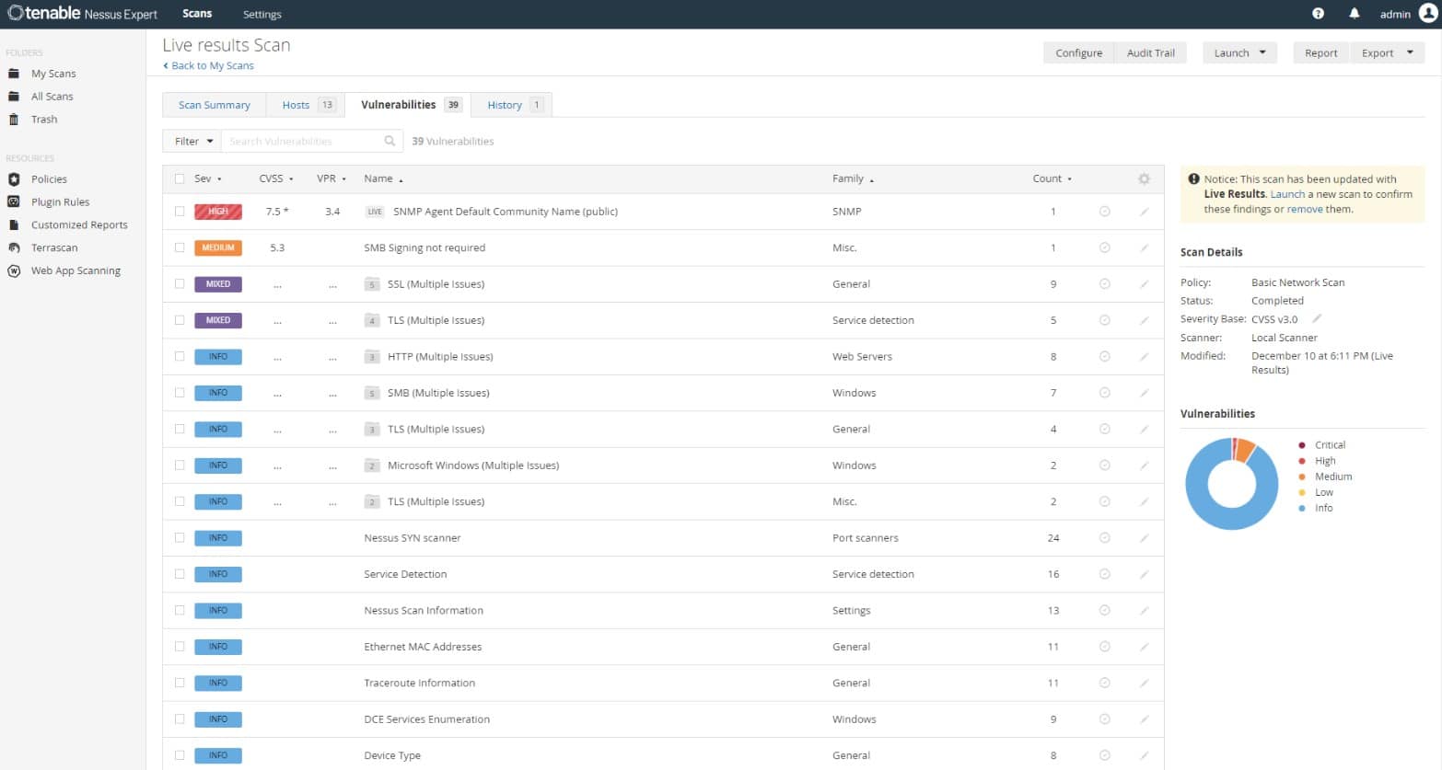Sort by the Family column

tap(853, 178)
